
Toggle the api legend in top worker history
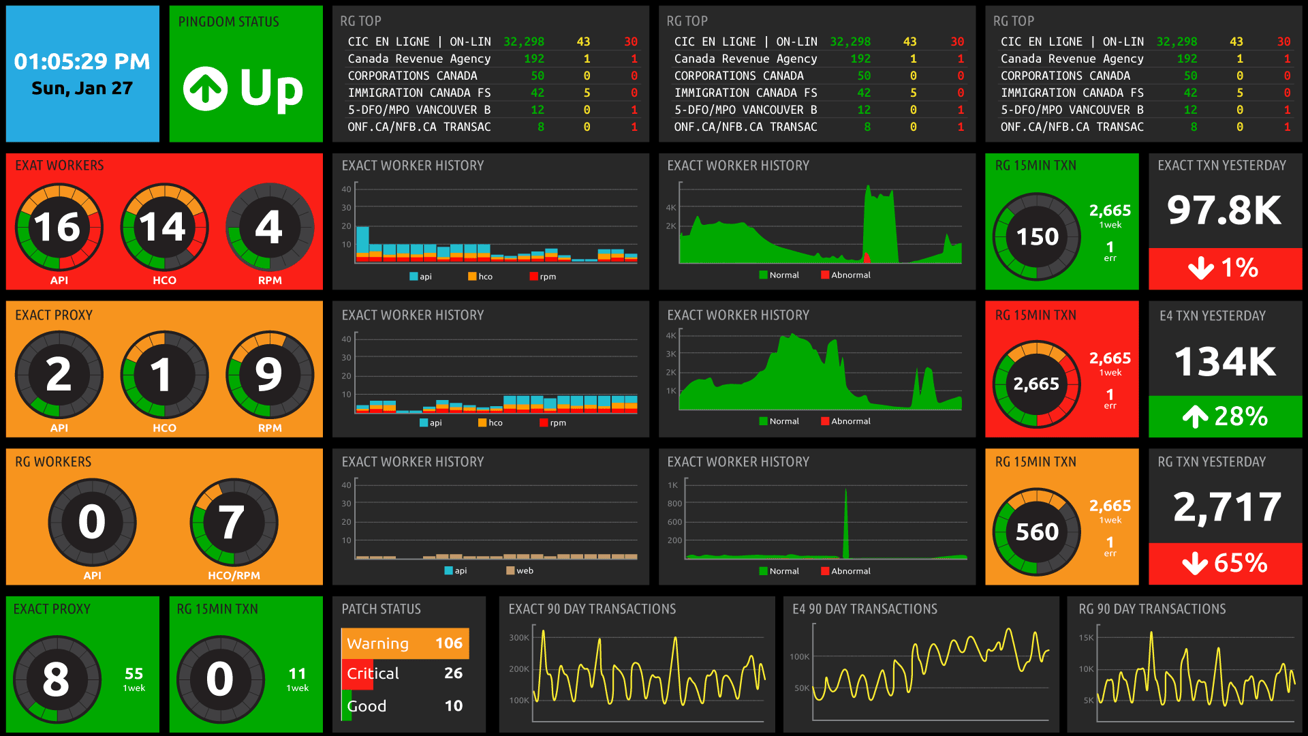point(420,277)
